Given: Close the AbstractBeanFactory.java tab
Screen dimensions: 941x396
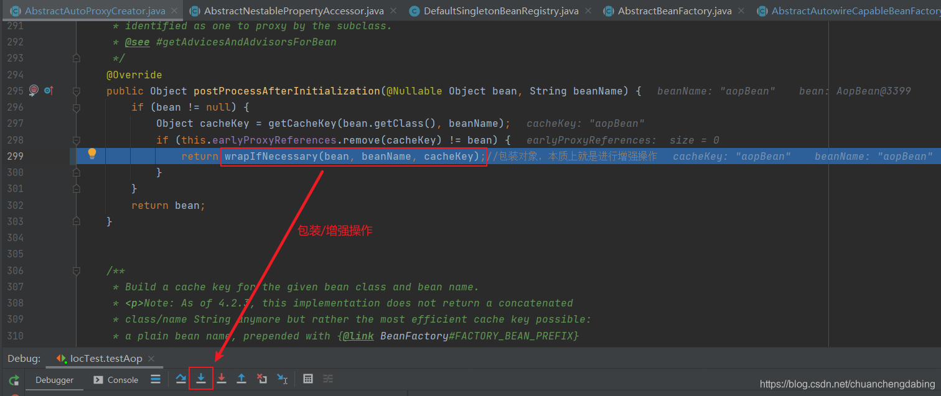Looking at the screenshot, I should point(740,11).
